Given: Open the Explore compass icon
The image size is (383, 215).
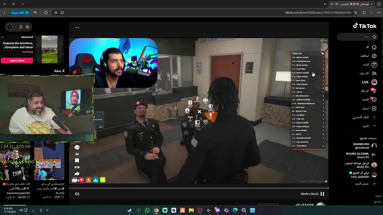Looking at the screenshot, I should [374, 56].
